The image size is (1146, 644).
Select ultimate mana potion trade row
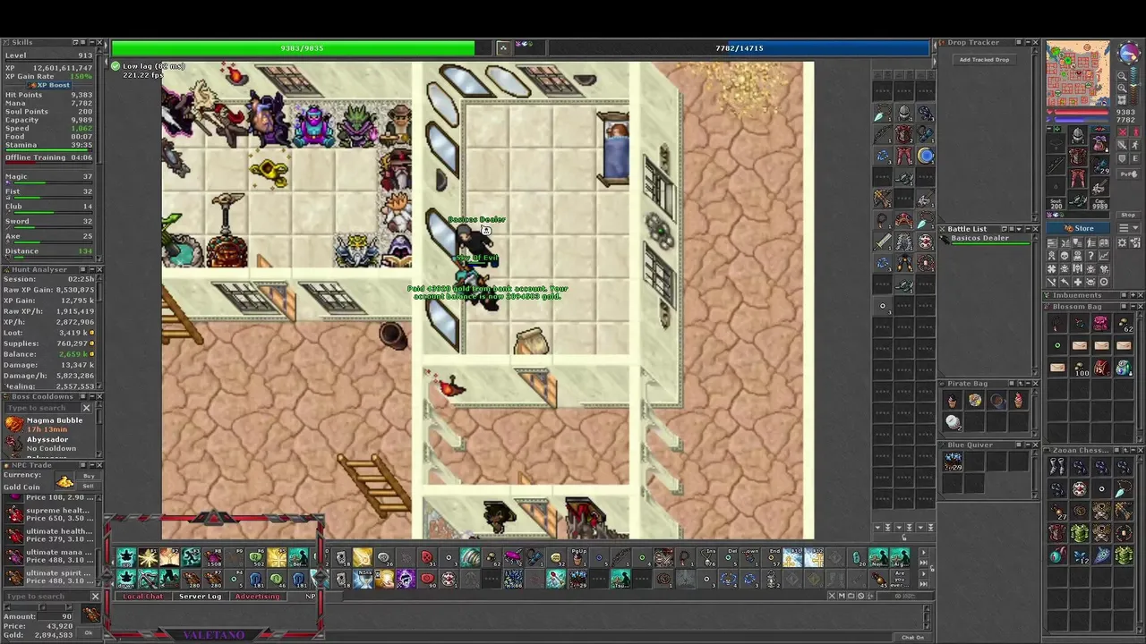(x=49, y=556)
